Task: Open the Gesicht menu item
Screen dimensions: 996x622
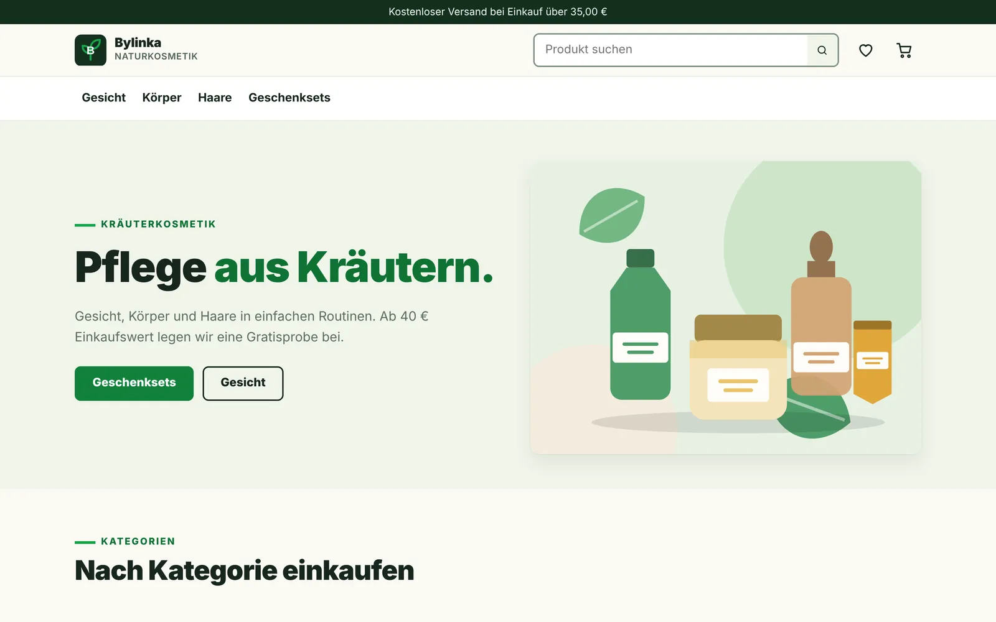Action: 104,98
